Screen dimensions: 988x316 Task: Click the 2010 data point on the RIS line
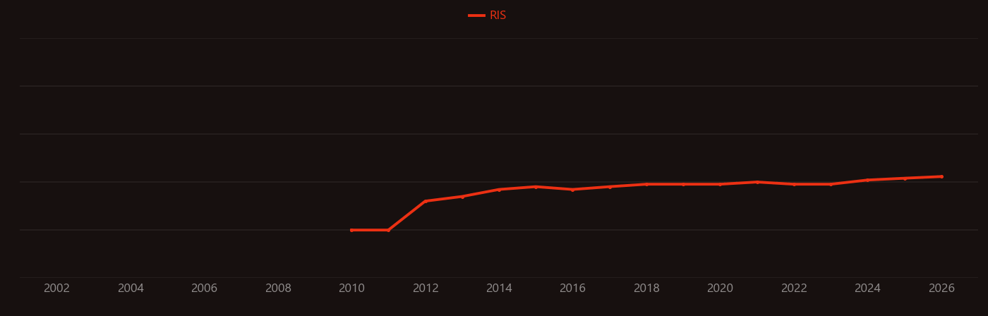[351, 230]
